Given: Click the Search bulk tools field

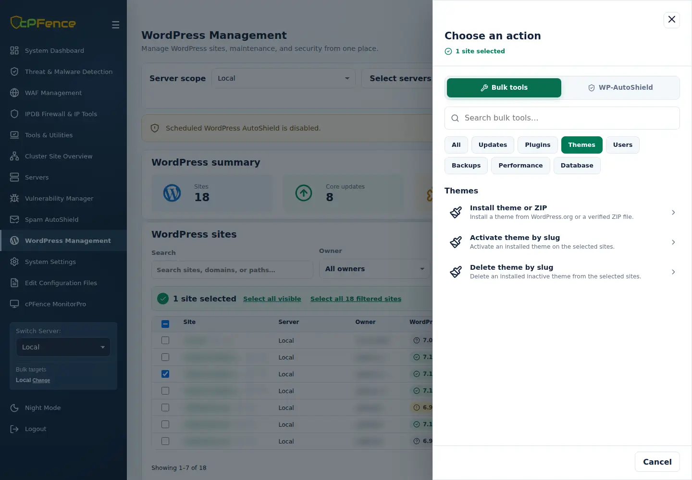Looking at the screenshot, I should click(x=562, y=118).
